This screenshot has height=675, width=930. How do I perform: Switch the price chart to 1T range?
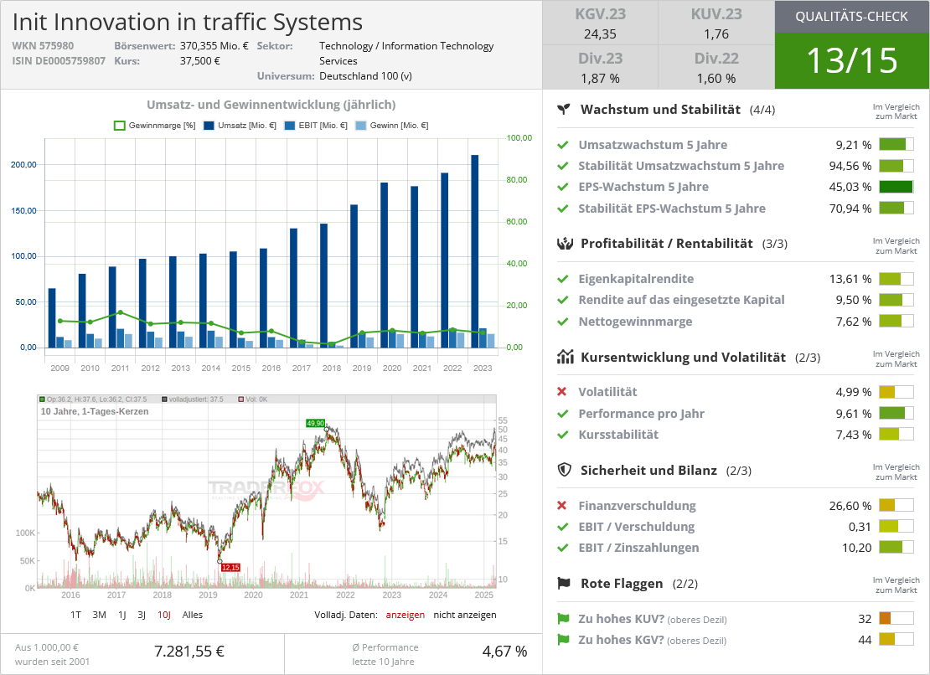point(75,615)
